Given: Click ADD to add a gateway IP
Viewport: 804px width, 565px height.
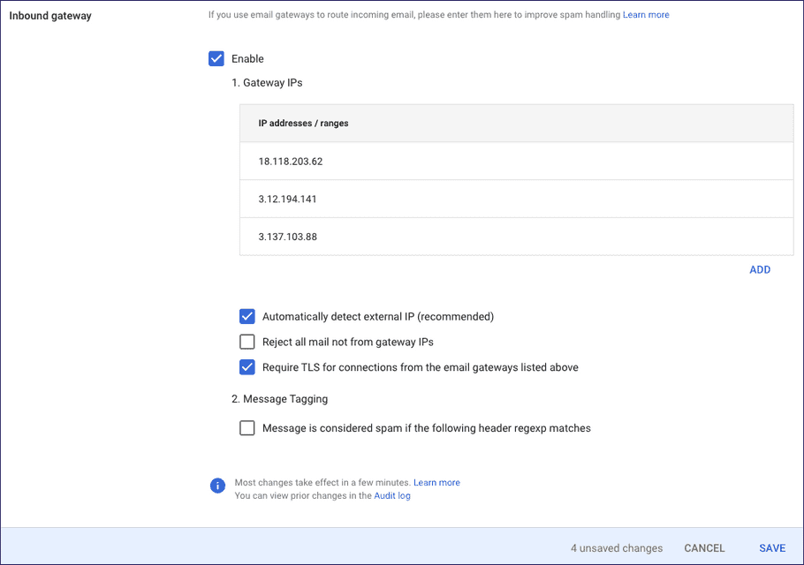Looking at the screenshot, I should (760, 269).
